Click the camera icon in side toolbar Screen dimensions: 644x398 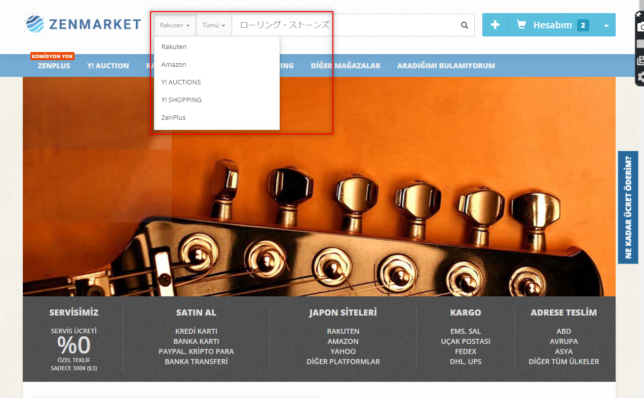pyautogui.click(x=640, y=28)
